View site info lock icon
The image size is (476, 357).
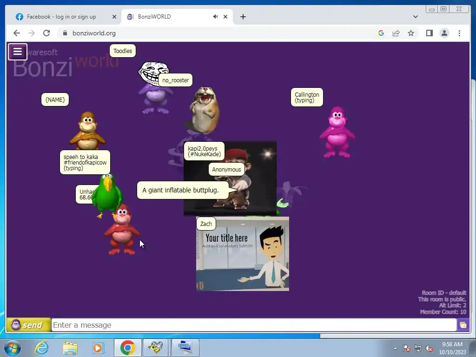(x=65, y=33)
